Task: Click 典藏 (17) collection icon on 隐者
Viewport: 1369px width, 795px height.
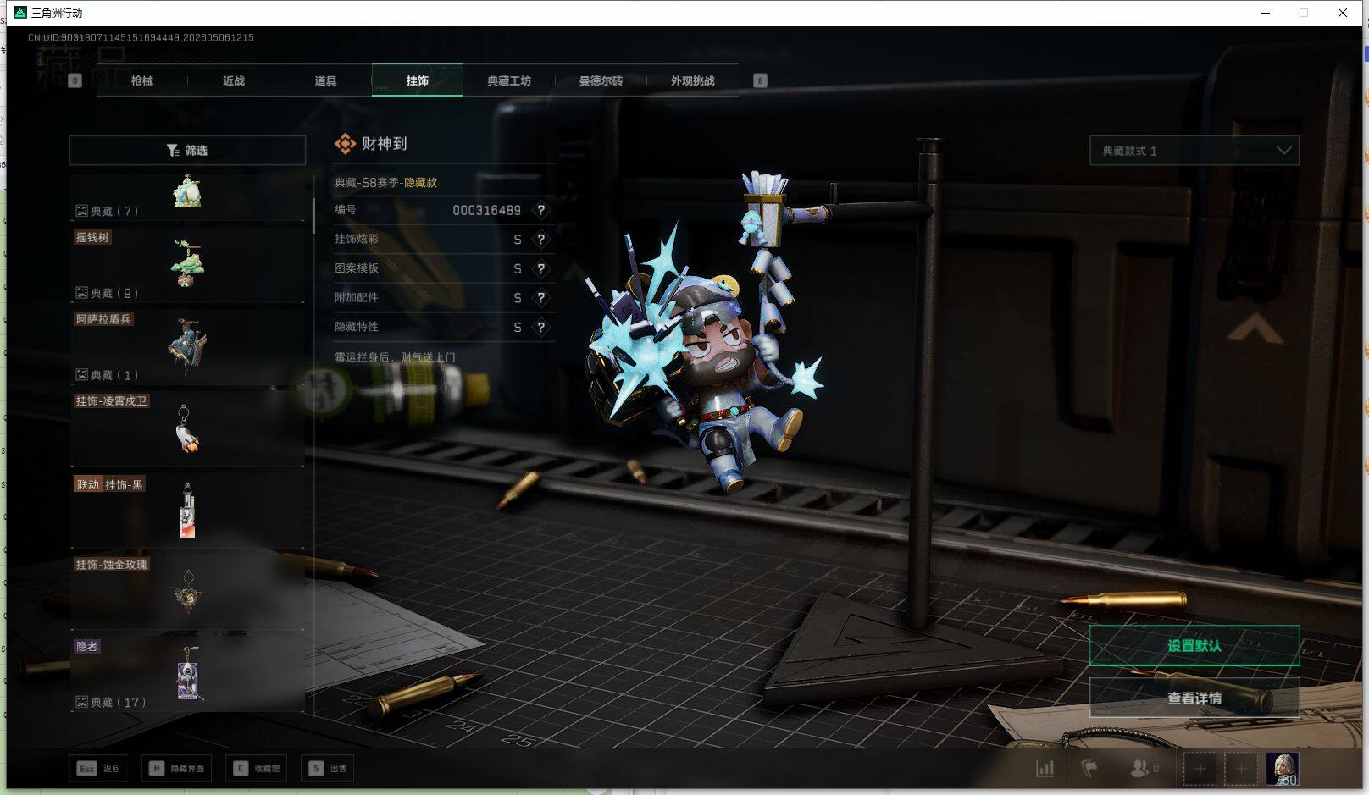Action: coord(82,702)
